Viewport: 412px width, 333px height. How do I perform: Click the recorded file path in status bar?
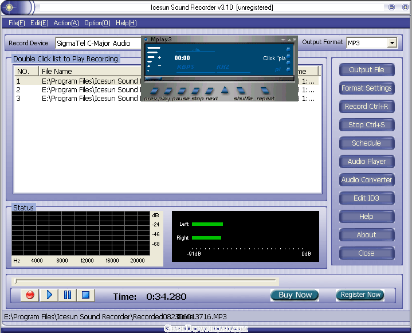pyautogui.click(x=115, y=317)
